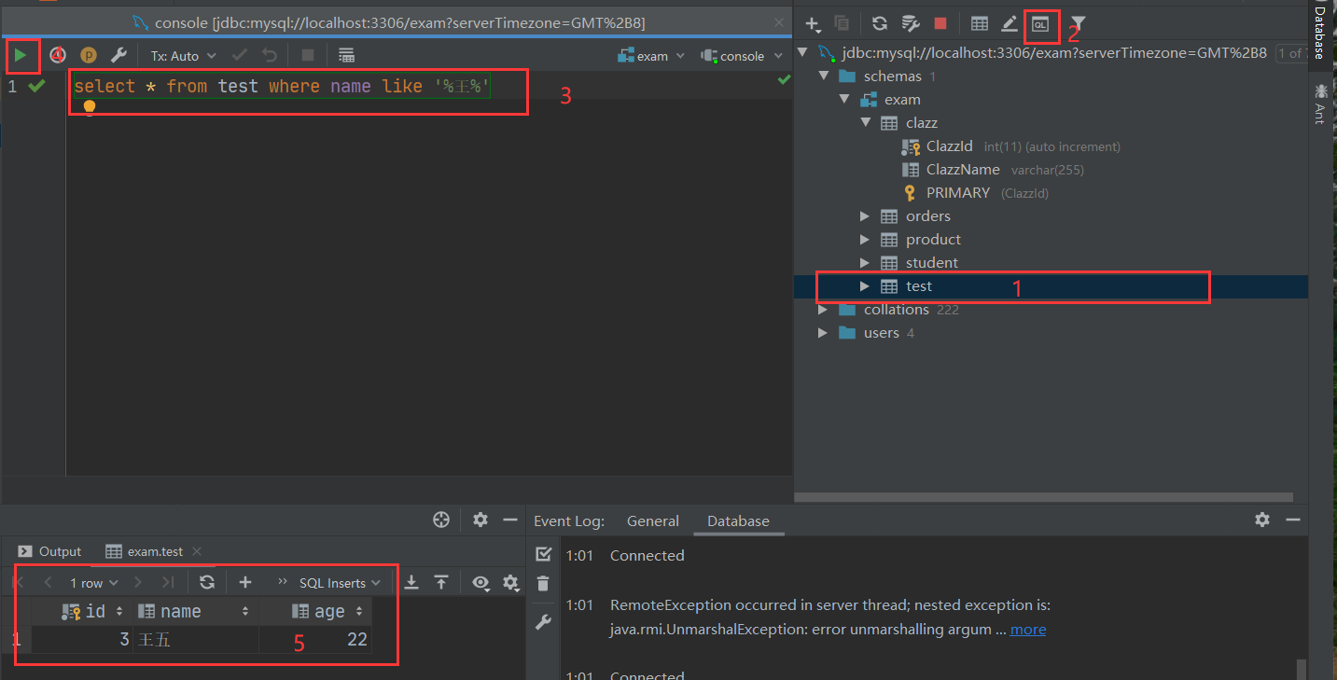The width and height of the screenshot is (1337, 680).
Task: Open query console QL icon
Action: pos(1040,24)
